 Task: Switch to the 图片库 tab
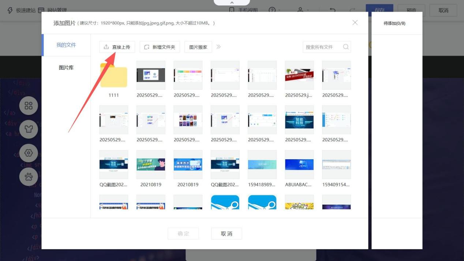pyautogui.click(x=66, y=68)
